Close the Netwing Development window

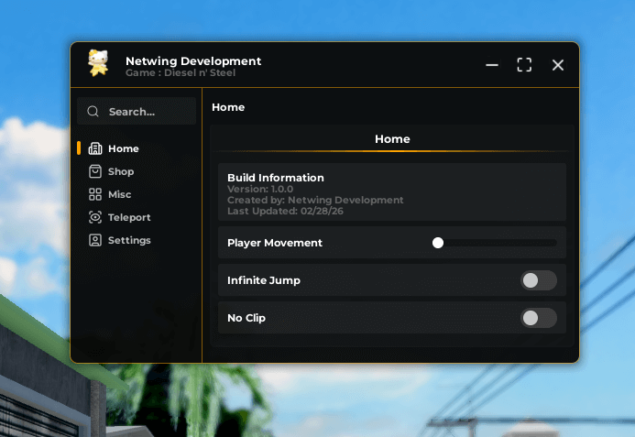[x=558, y=65]
